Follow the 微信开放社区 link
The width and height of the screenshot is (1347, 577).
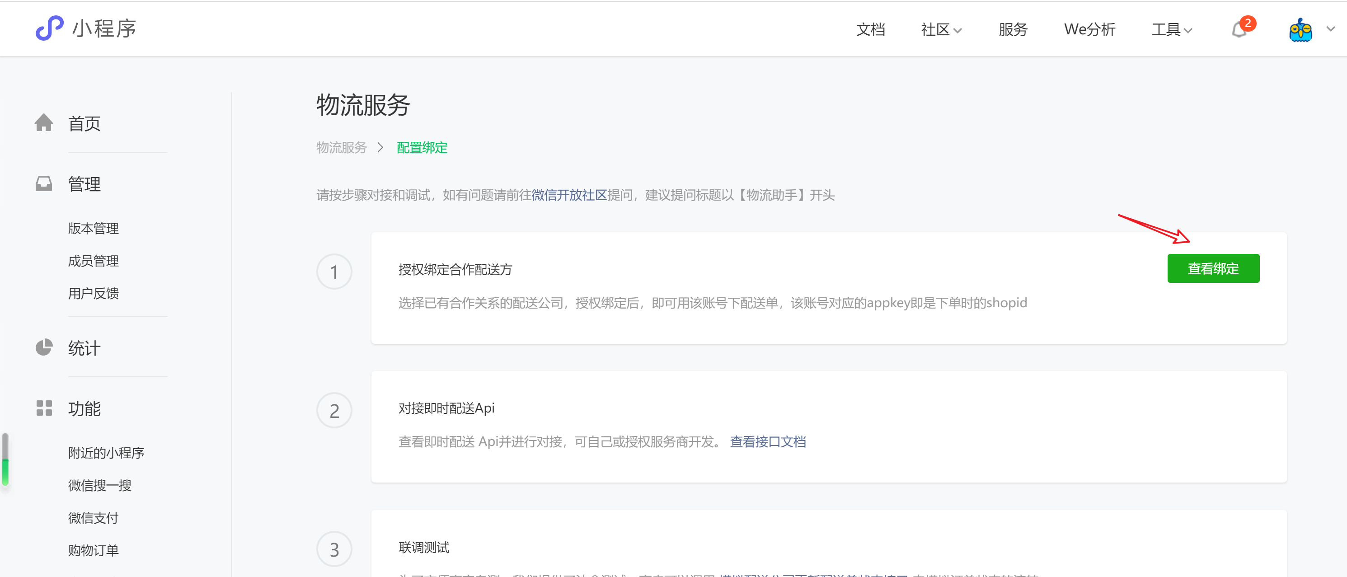point(569,195)
